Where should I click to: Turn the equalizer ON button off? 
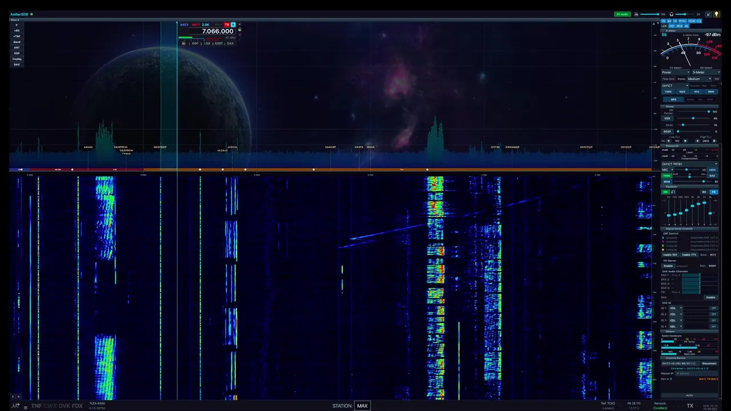tap(665, 192)
